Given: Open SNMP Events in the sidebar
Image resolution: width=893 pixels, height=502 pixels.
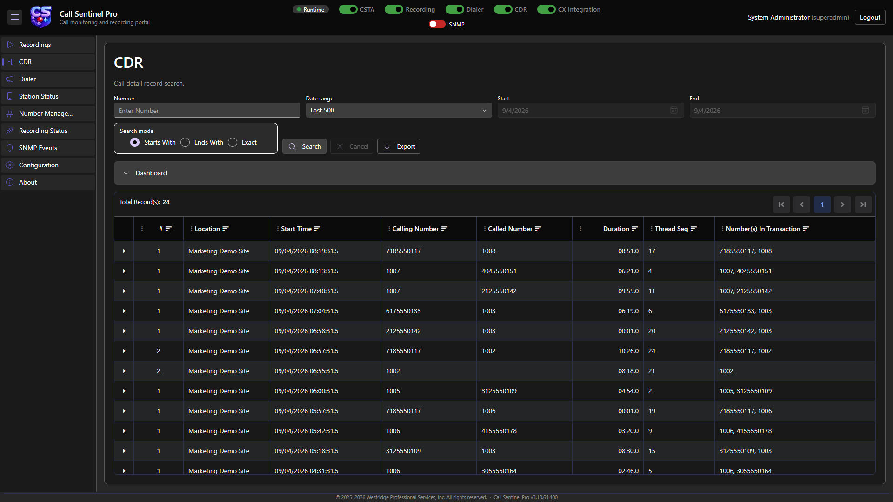Looking at the screenshot, I should coord(48,148).
